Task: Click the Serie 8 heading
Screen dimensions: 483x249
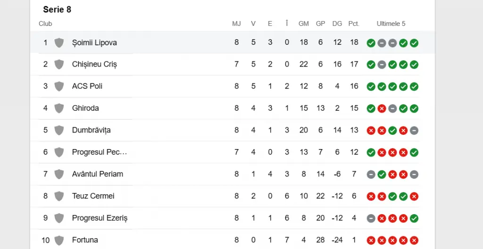Action: (x=57, y=9)
